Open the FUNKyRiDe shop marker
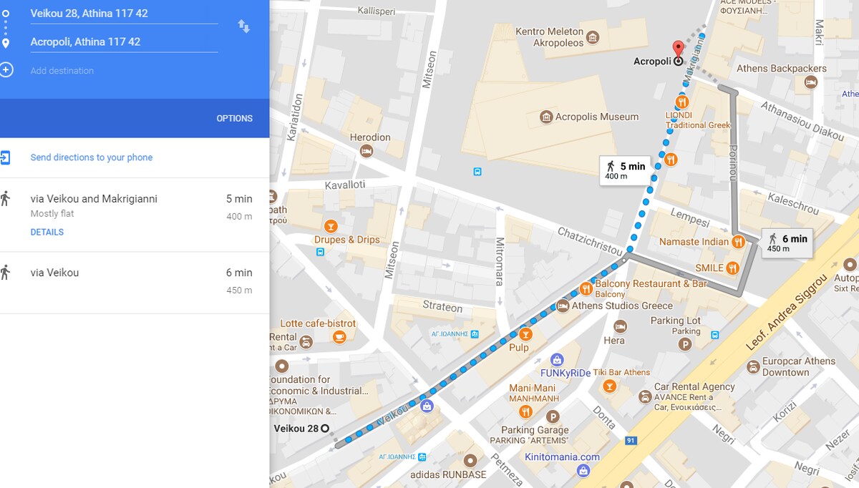Screen dimensions: 859x488 pyautogui.click(x=557, y=360)
